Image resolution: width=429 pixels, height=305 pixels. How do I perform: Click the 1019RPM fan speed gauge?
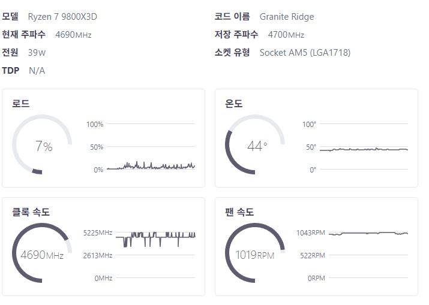tap(255, 253)
